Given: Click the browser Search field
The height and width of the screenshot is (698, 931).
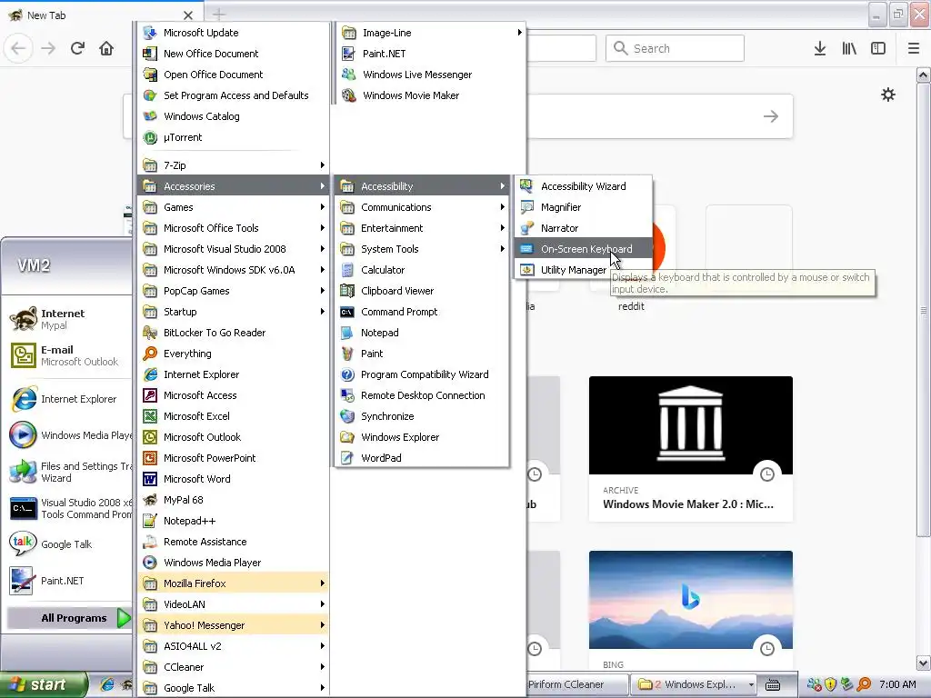Looking at the screenshot, I should 676,48.
